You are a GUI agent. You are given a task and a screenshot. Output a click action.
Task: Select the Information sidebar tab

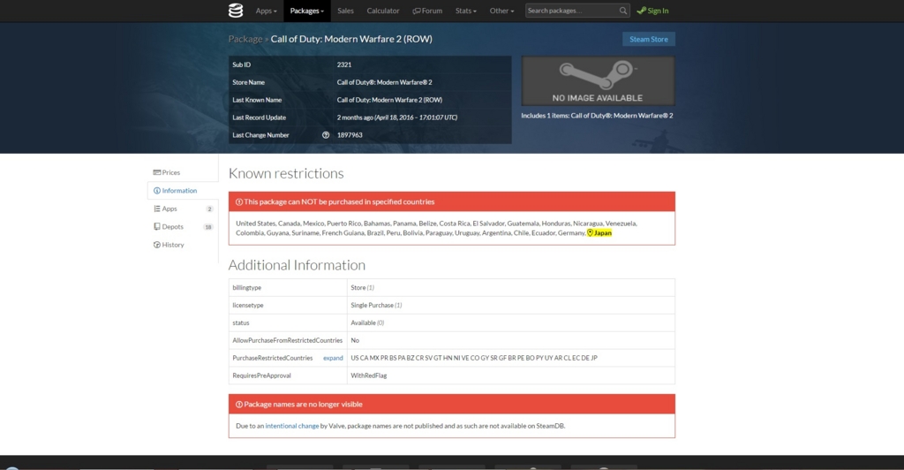[183, 190]
